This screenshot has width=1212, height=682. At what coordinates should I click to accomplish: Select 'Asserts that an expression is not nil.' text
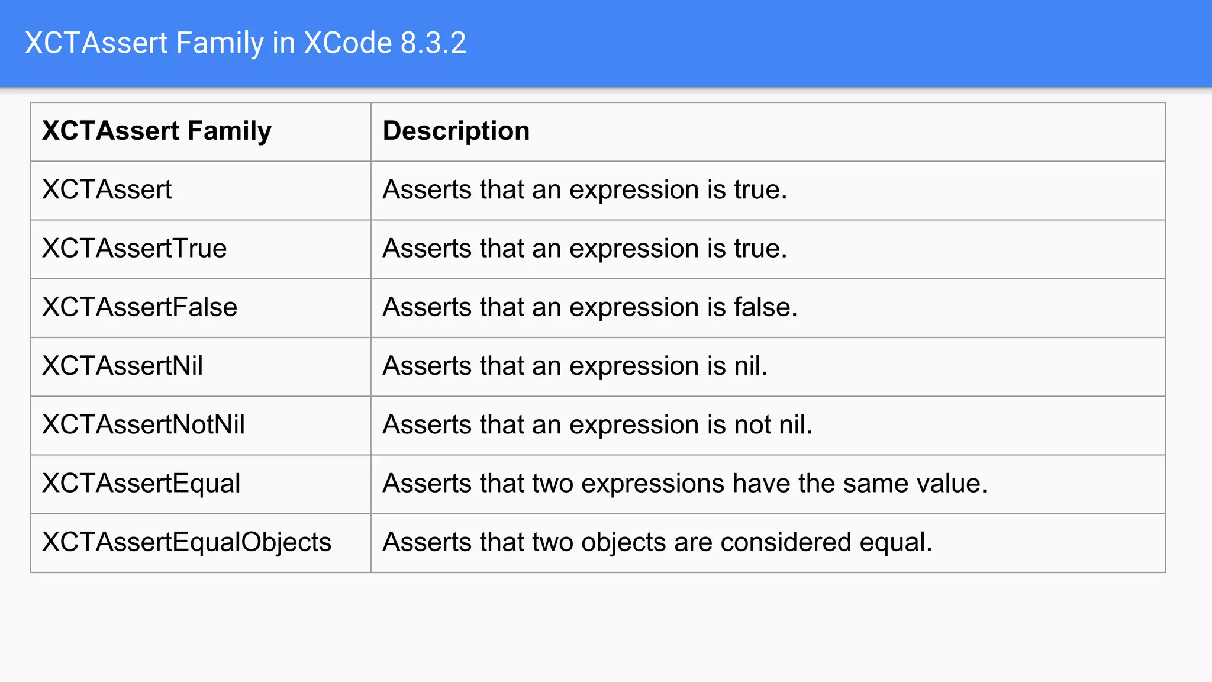[x=598, y=424]
